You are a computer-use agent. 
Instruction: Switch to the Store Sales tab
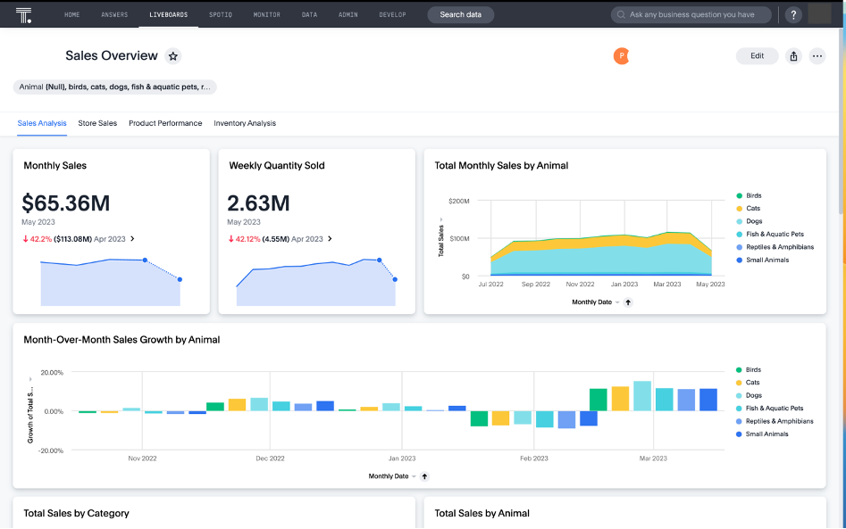tap(97, 123)
